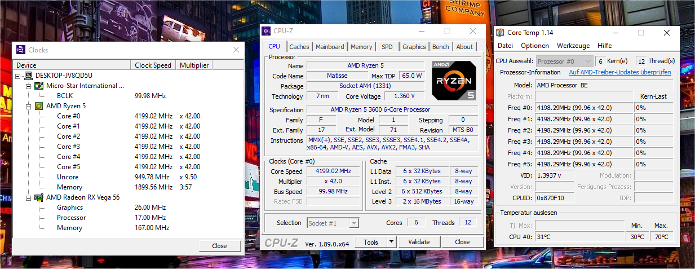This screenshot has width=695, height=269.
Task: Collapse the DESKTOP-JV8QD5U tree node
Action: pos(19,76)
